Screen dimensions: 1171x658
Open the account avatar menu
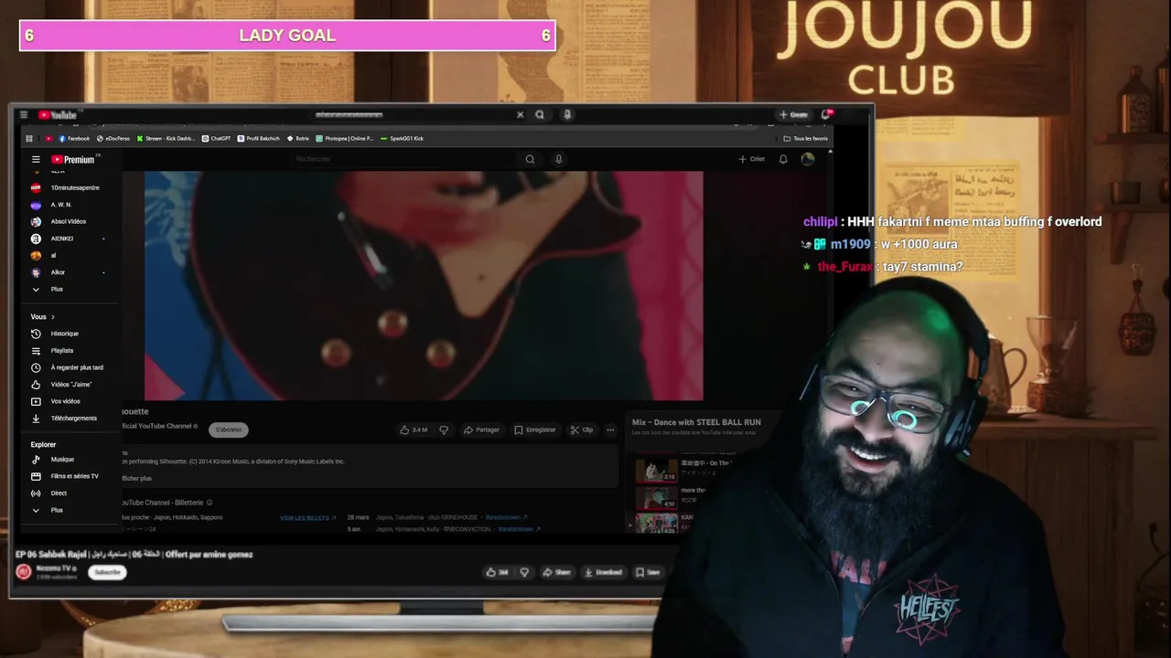point(808,159)
